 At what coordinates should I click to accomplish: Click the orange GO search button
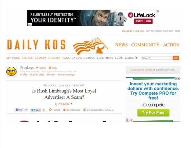coord(176,58)
